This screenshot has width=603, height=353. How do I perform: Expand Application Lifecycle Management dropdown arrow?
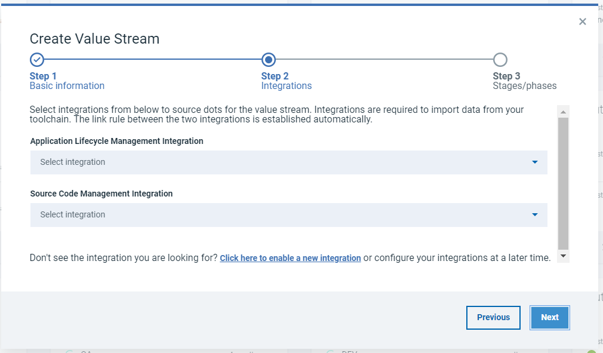tap(534, 162)
